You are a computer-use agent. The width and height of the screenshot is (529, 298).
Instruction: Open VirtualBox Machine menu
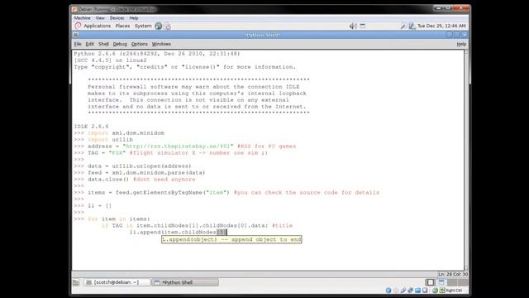click(x=82, y=18)
